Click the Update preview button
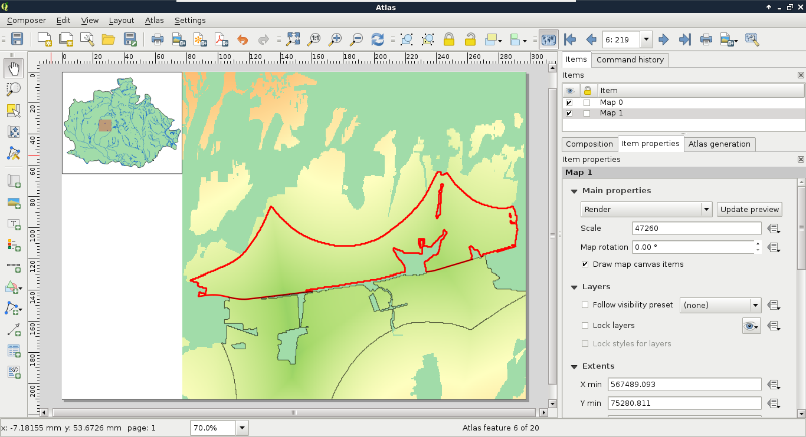The width and height of the screenshot is (806, 437). click(749, 209)
